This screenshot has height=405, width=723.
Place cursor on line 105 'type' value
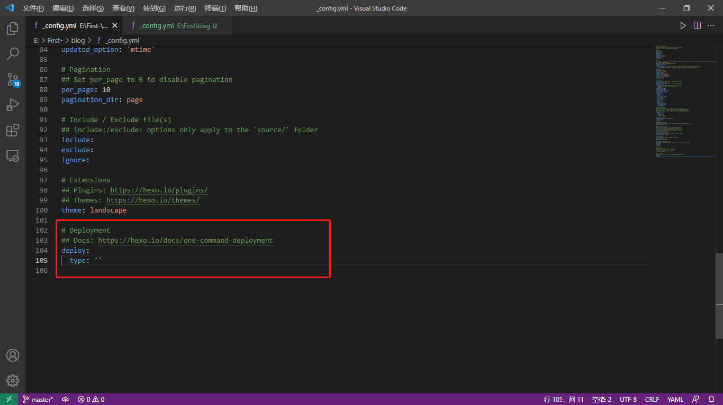pos(98,260)
